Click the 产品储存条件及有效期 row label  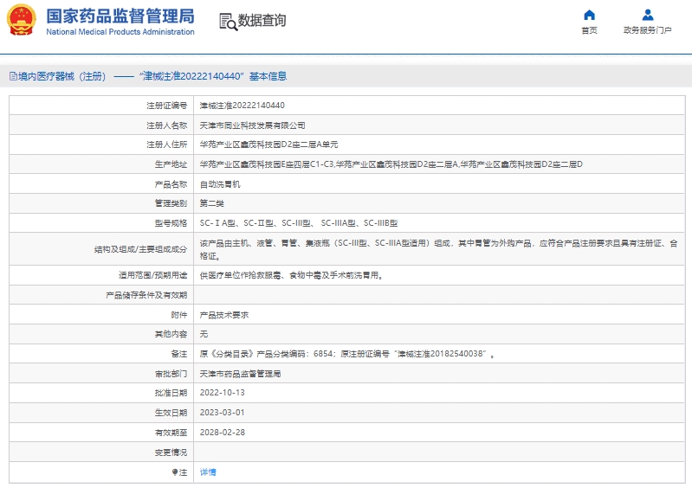[x=146, y=295]
